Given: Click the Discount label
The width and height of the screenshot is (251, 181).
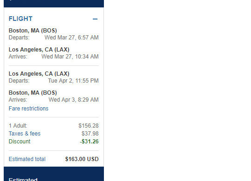Looking at the screenshot, I should (x=19, y=142).
